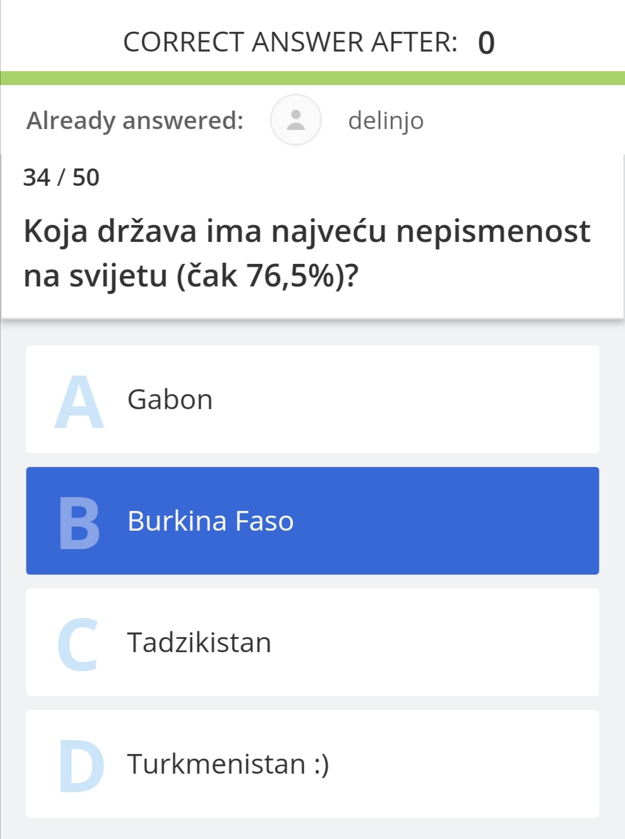Click the 'Already answered:' label
The image size is (625, 839).
click(135, 121)
